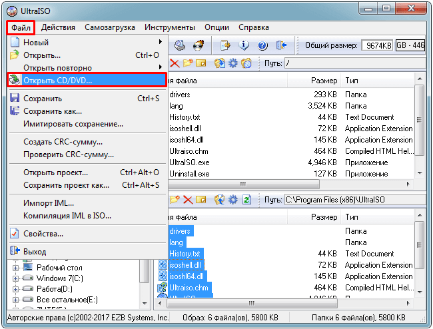Open the Самозагрузка menu
This screenshot has height=329, width=433.
[x=110, y=27]
